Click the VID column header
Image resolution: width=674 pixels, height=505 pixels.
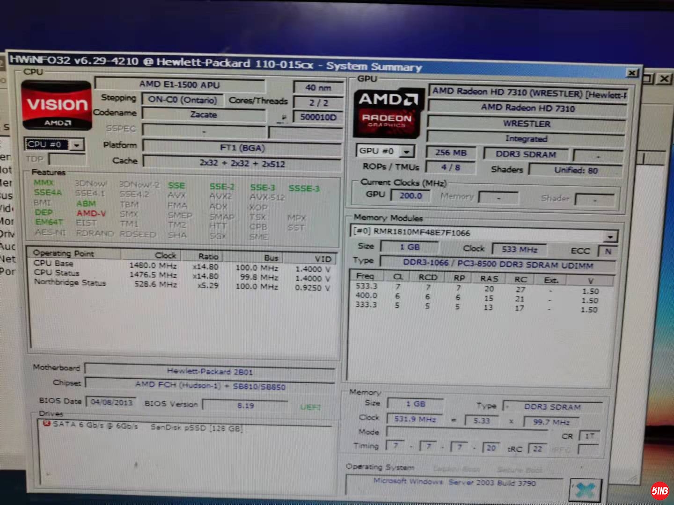point(322,259)
